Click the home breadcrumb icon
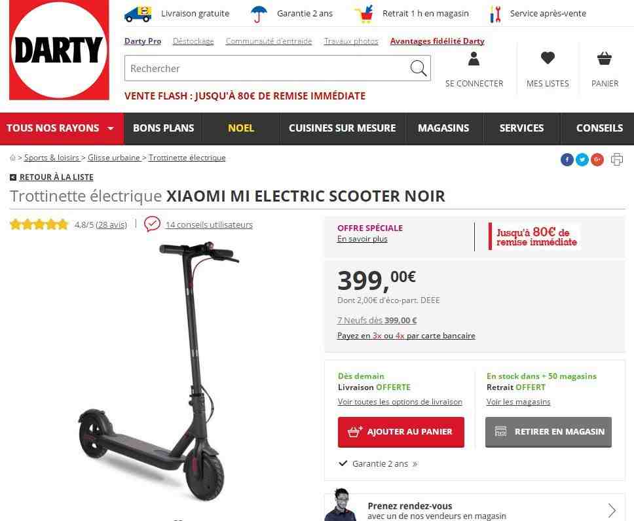Viewport: 634px width, 521px height. tap(12, 158)
